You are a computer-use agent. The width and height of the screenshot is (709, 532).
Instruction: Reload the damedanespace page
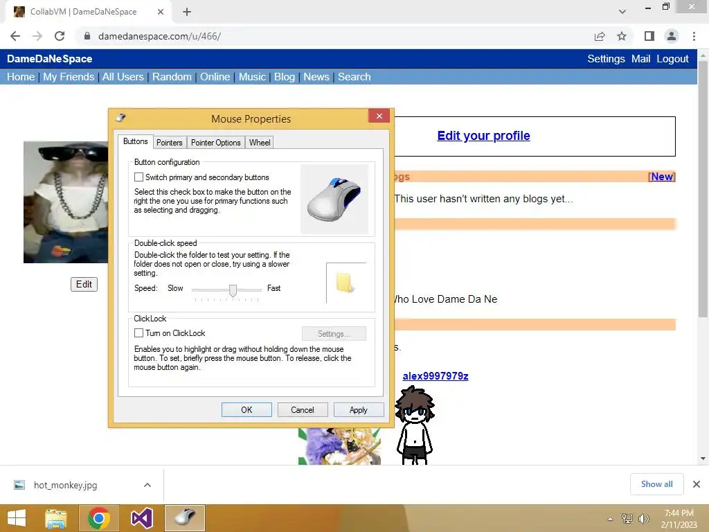point(60,36)
